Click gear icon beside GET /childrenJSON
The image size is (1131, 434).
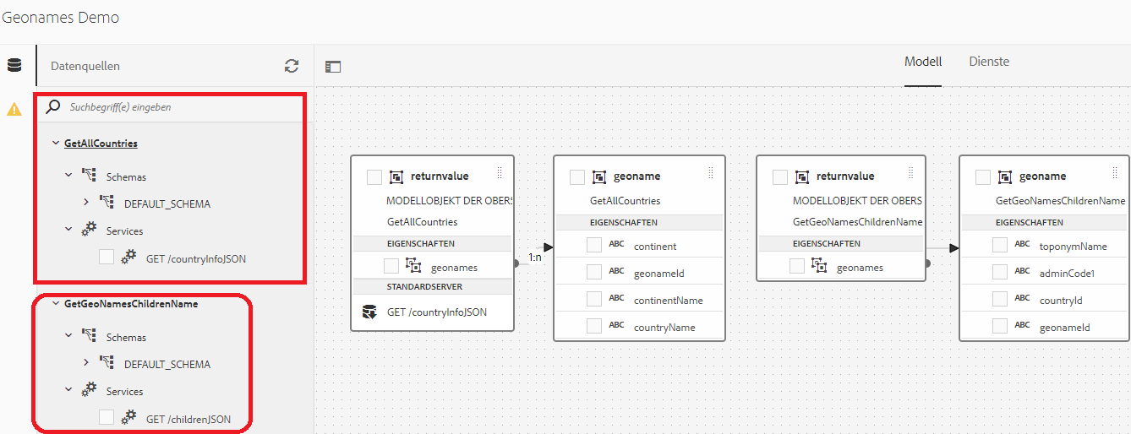click(128, 418)
